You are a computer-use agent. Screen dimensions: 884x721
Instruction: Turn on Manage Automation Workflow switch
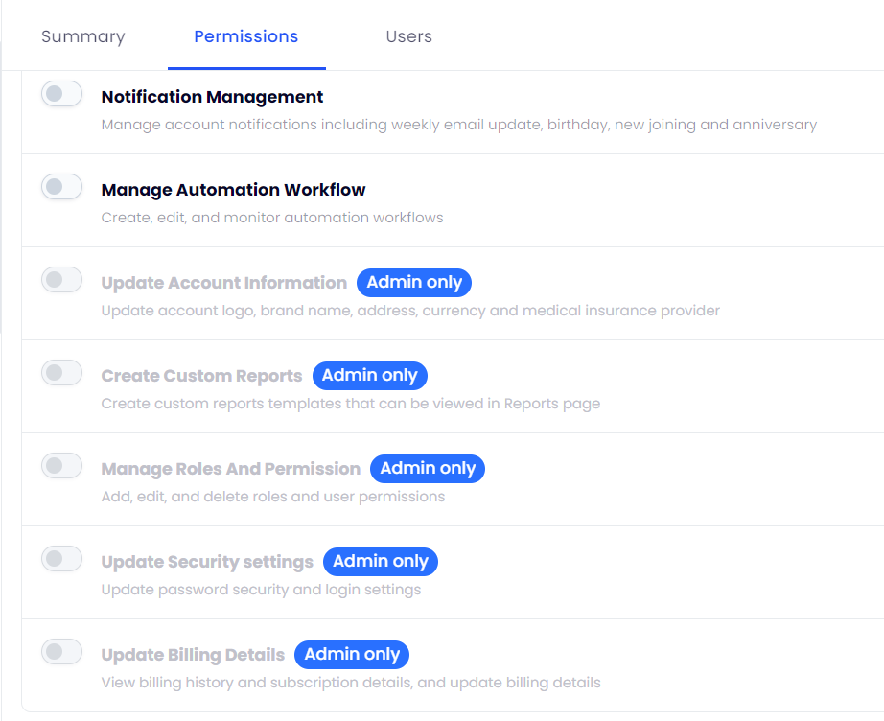62,187
